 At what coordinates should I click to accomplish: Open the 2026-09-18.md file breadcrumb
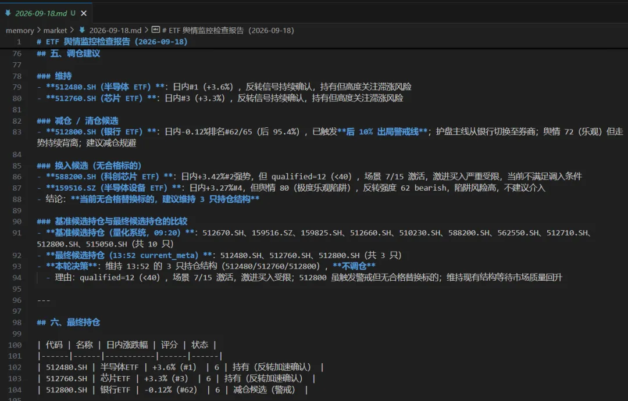click(115, 30)
